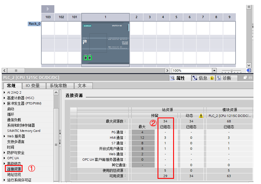Click the overview navigation icon beside zoom slider
Screen dimensions: 261x184
point(249,71)
